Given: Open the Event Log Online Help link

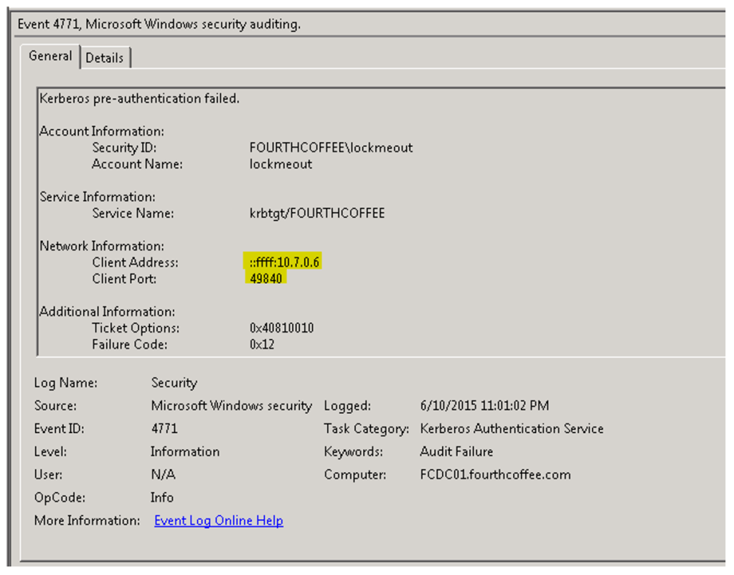Looking at the screenshot, I should (219, 521).
